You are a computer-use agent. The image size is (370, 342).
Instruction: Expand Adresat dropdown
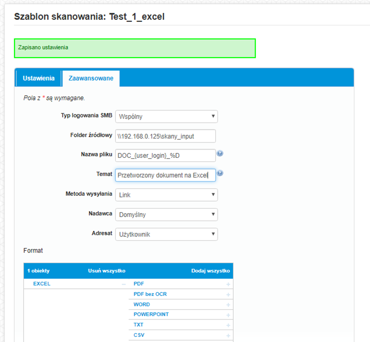166,234
